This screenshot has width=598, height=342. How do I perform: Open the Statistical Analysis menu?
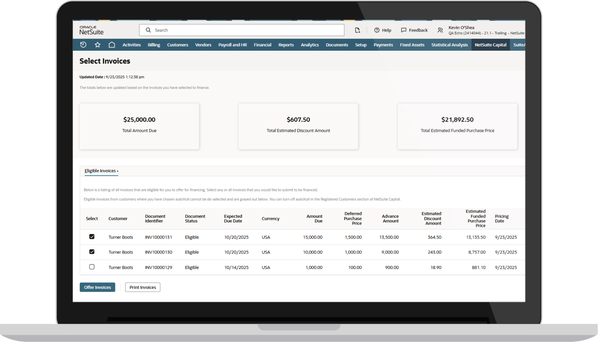click(449, 44)
